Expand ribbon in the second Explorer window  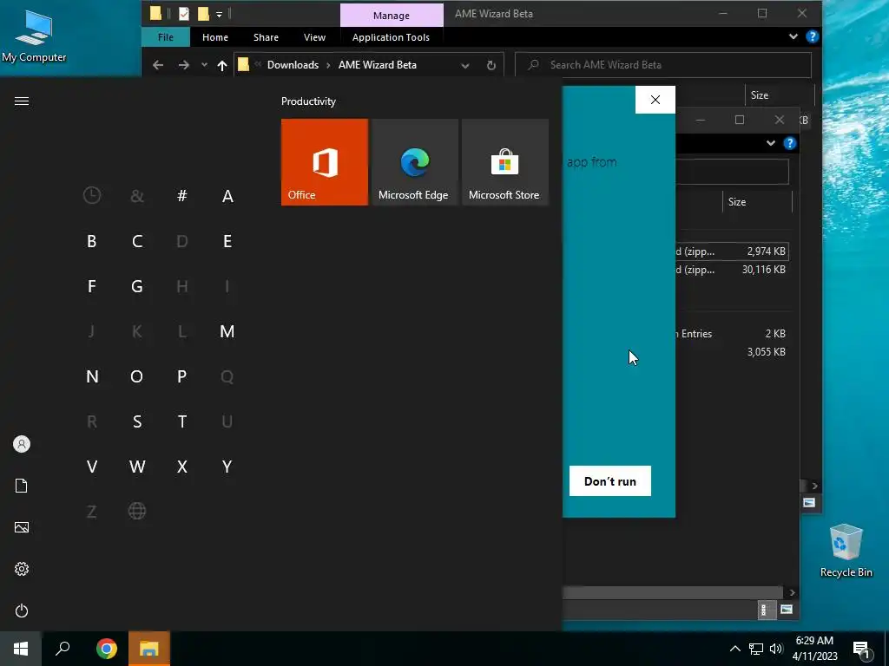771,143
